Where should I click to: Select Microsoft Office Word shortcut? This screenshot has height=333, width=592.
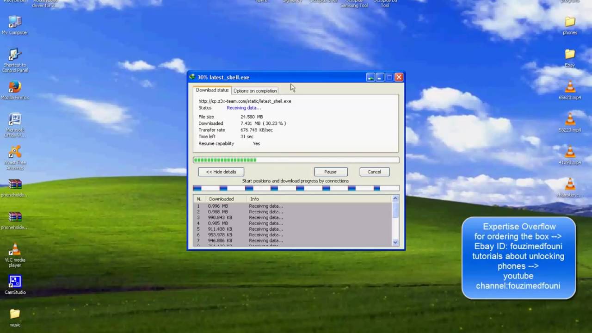pyautogui.click(x=15, y=125)
